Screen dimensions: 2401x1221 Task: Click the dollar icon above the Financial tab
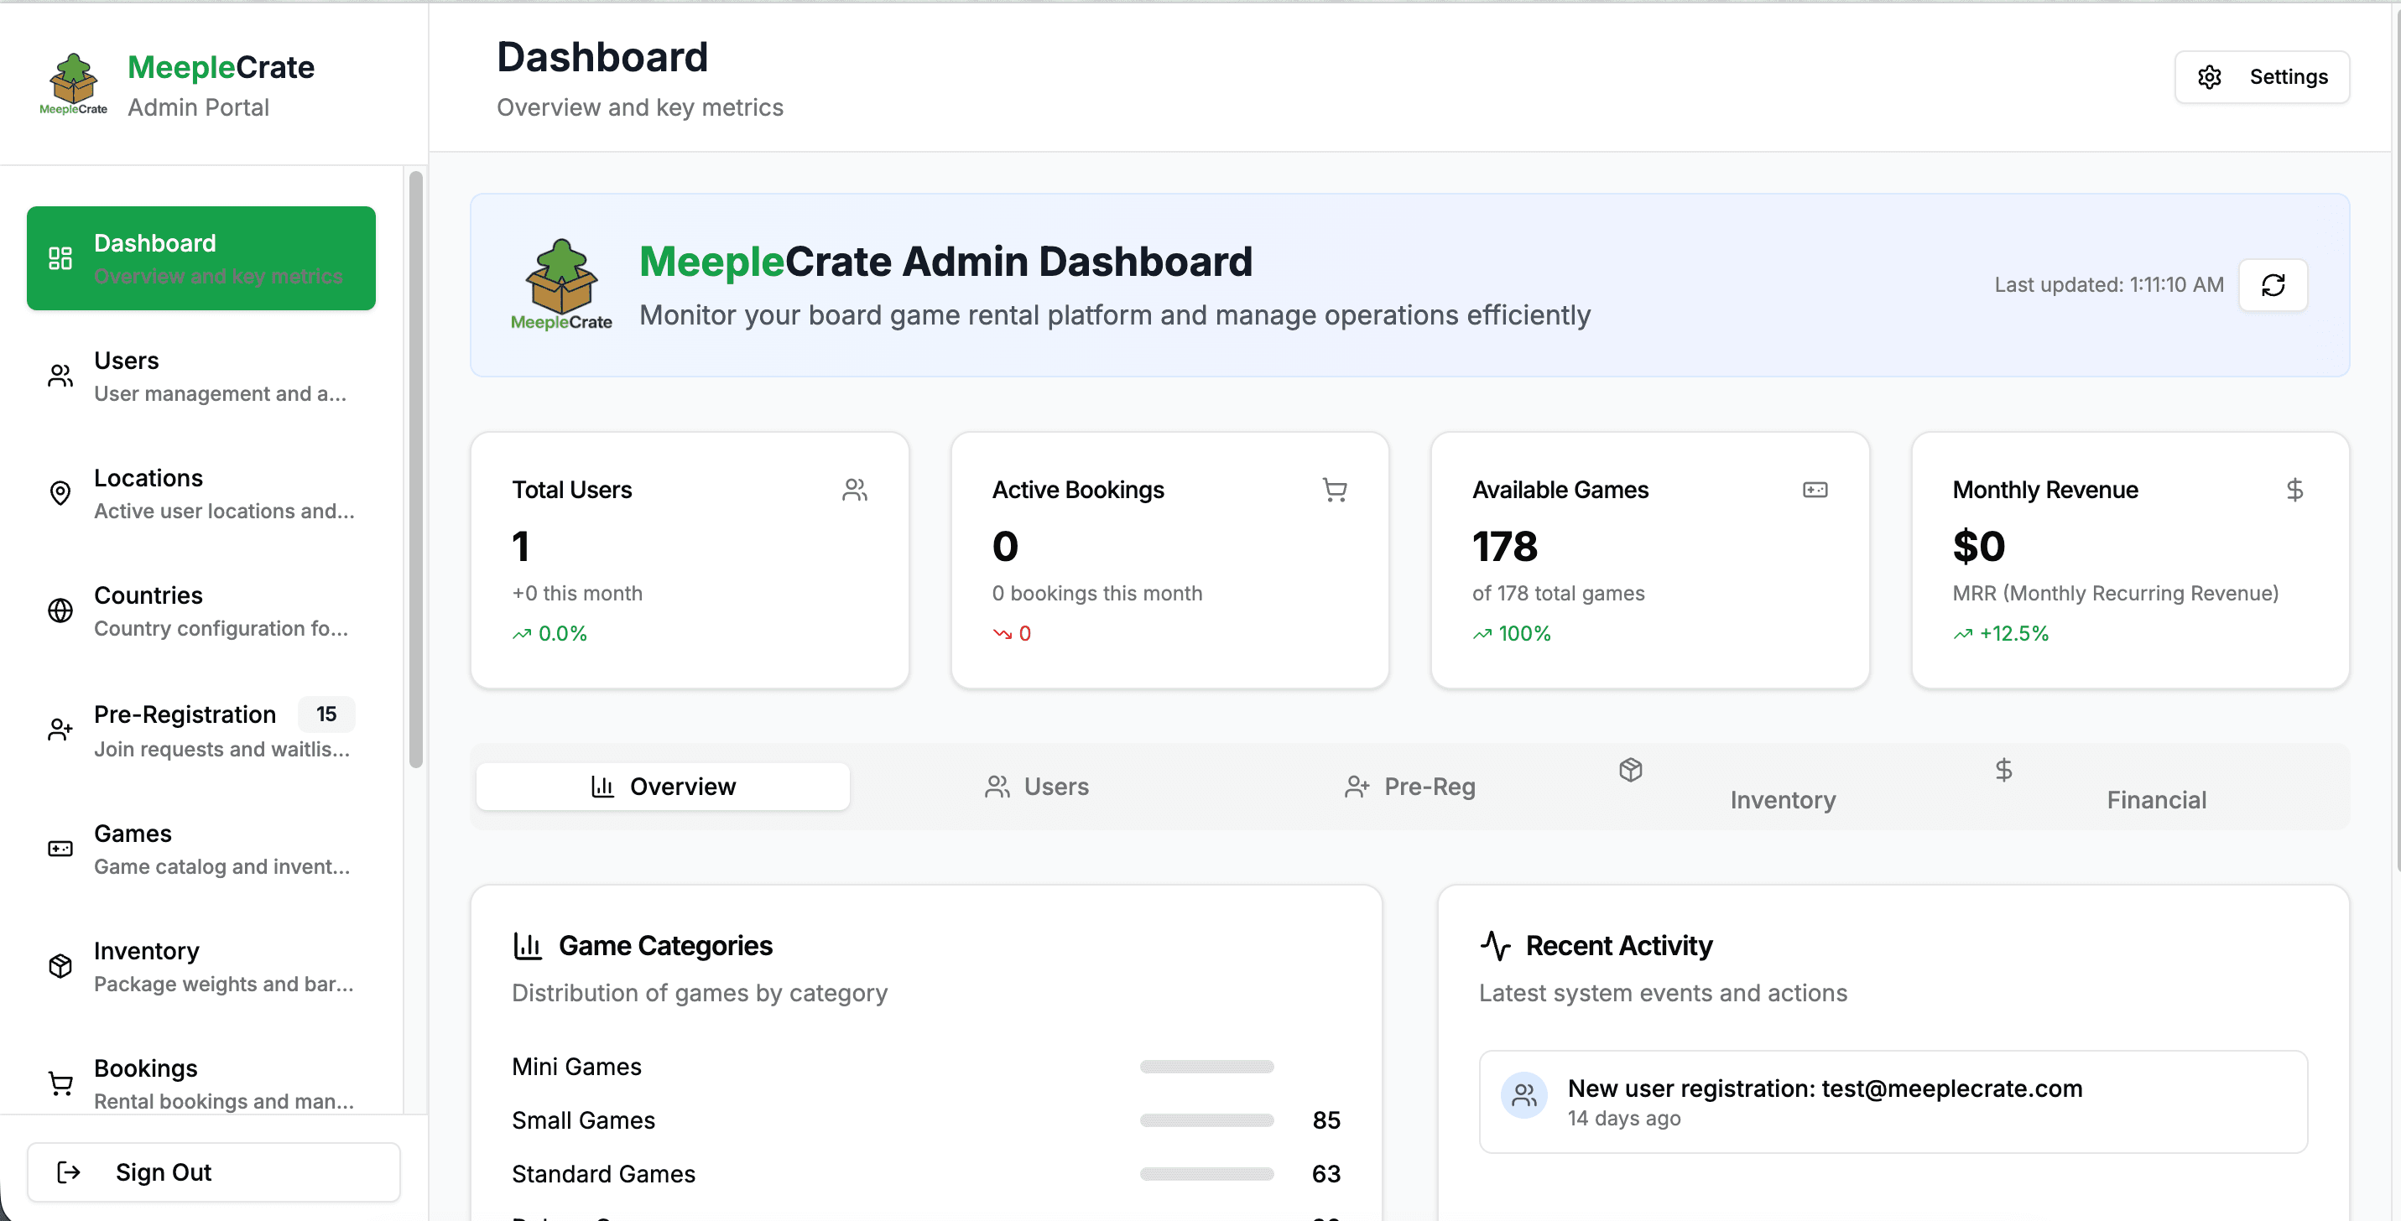[2003, 769]
